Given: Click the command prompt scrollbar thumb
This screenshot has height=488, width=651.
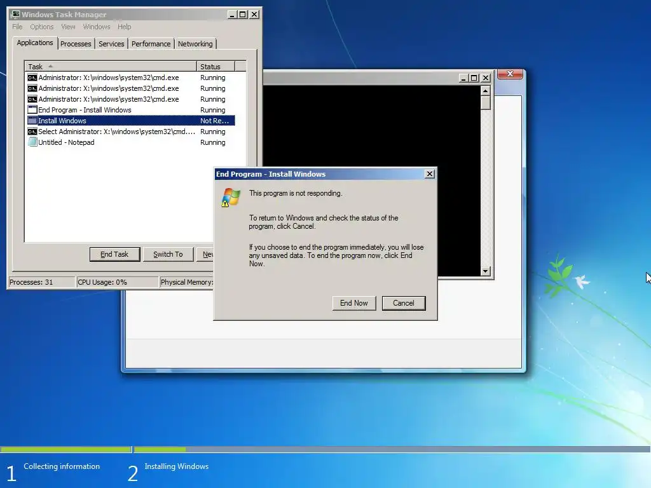Looking at the screenshot, I should 485,102.
